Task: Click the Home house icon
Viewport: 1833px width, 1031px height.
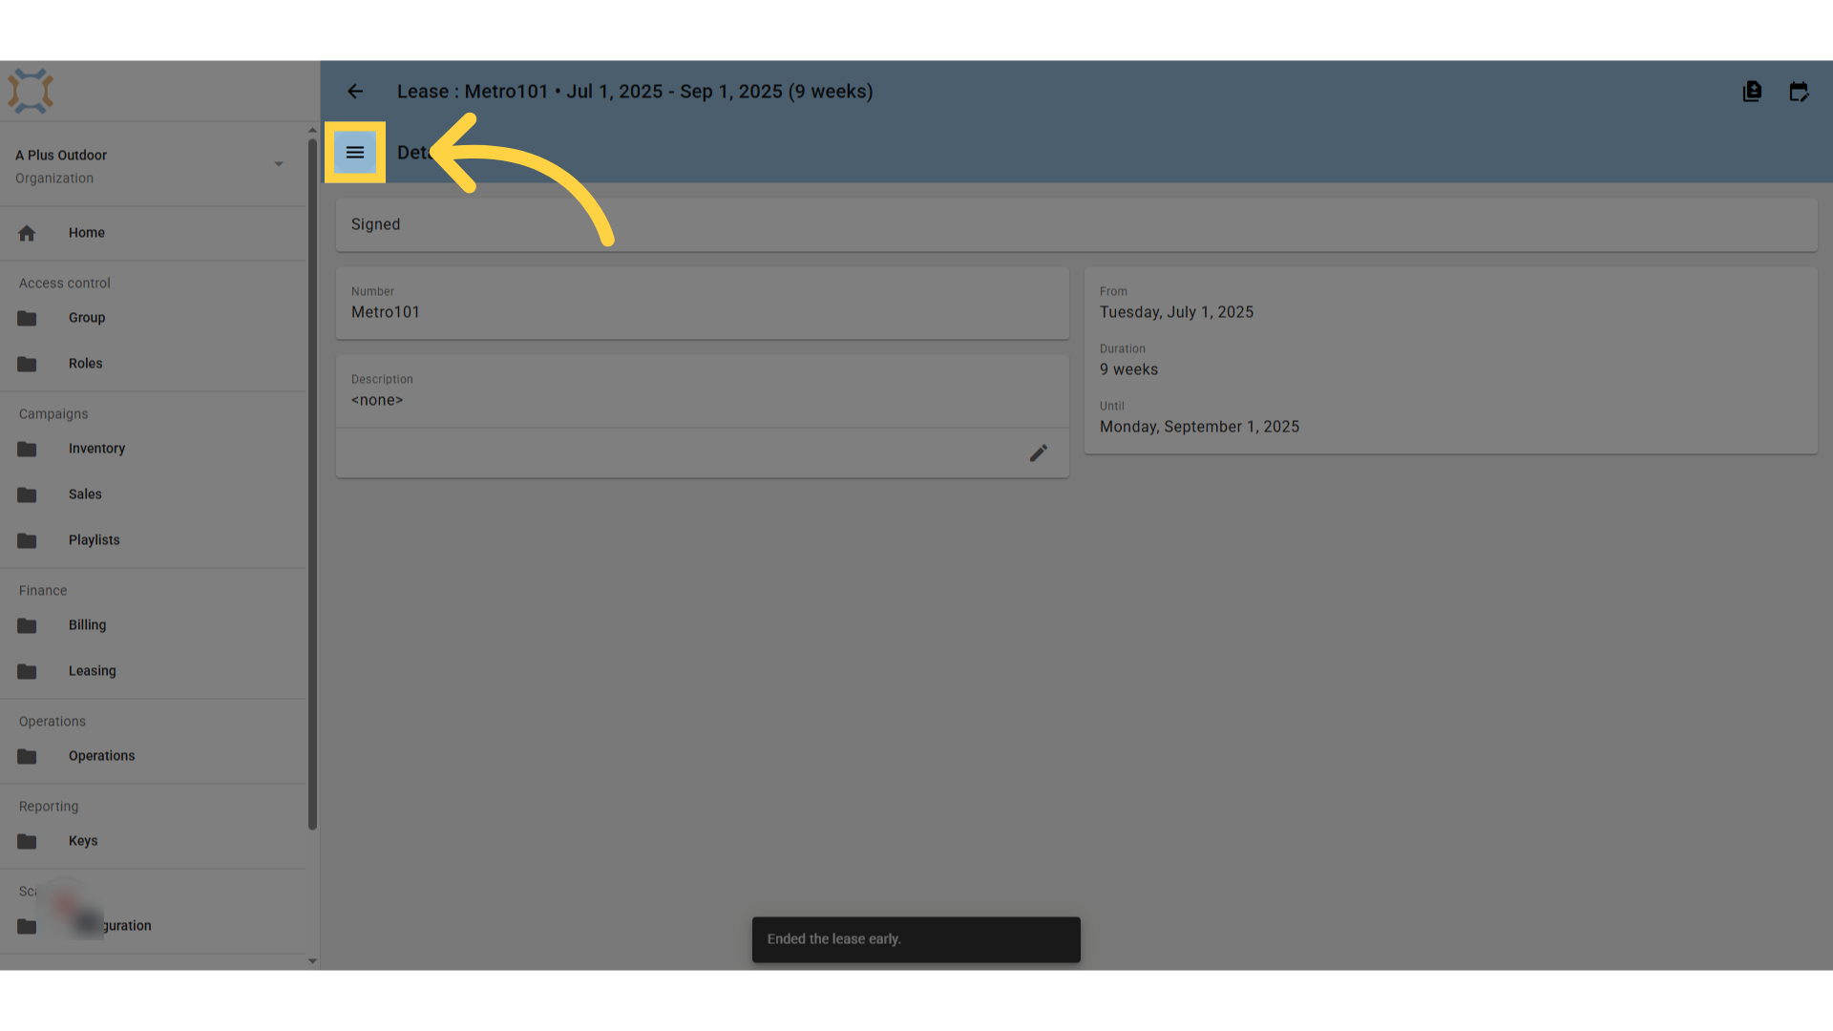Action: 27,233
